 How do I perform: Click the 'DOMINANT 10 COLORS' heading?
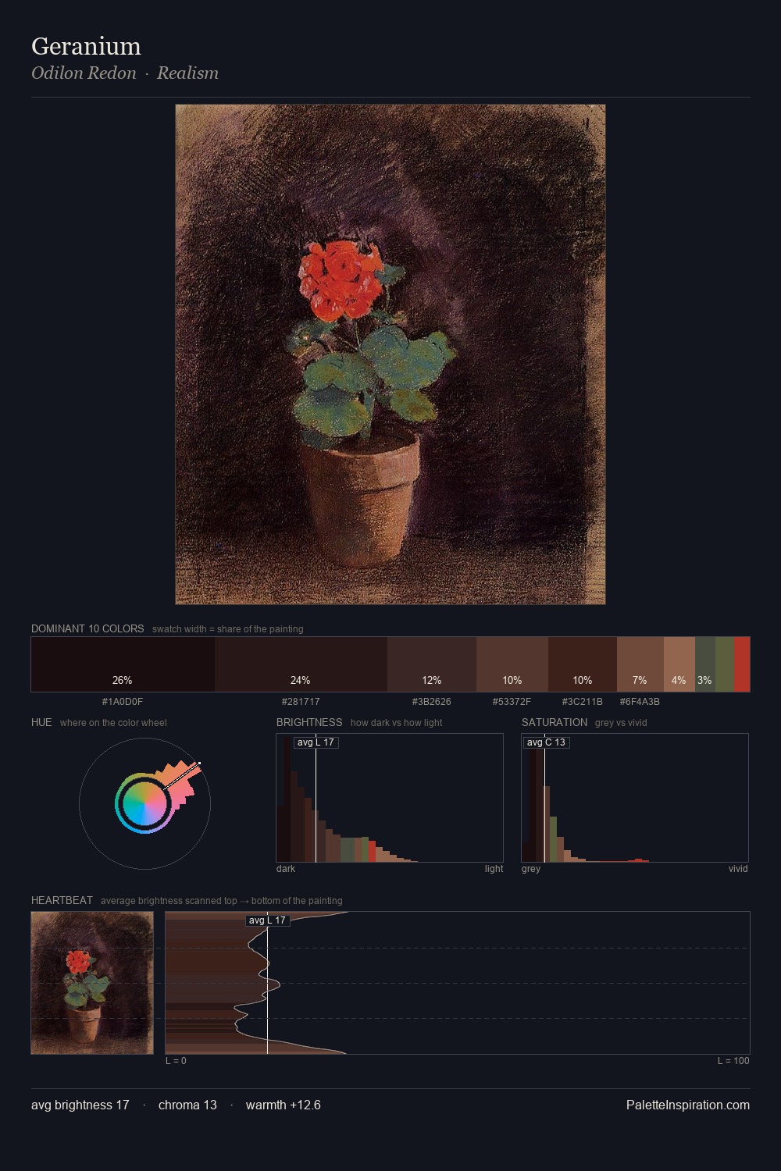87,628
